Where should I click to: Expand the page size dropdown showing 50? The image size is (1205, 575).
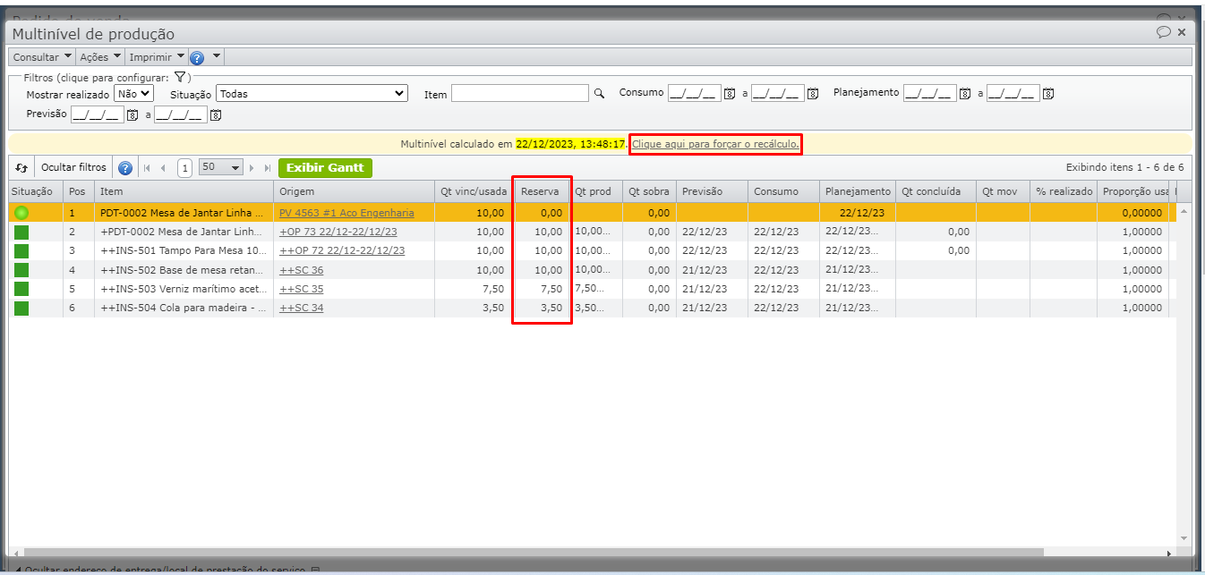pos(221,168)
